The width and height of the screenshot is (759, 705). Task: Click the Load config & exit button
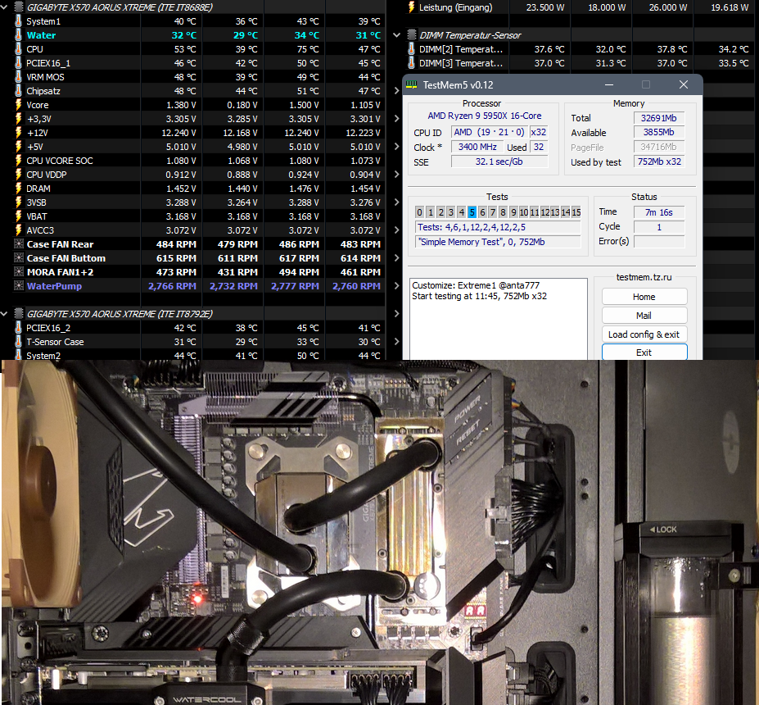click(644, 334)
